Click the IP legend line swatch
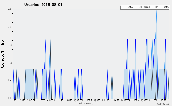 click(x=153, y=7)
